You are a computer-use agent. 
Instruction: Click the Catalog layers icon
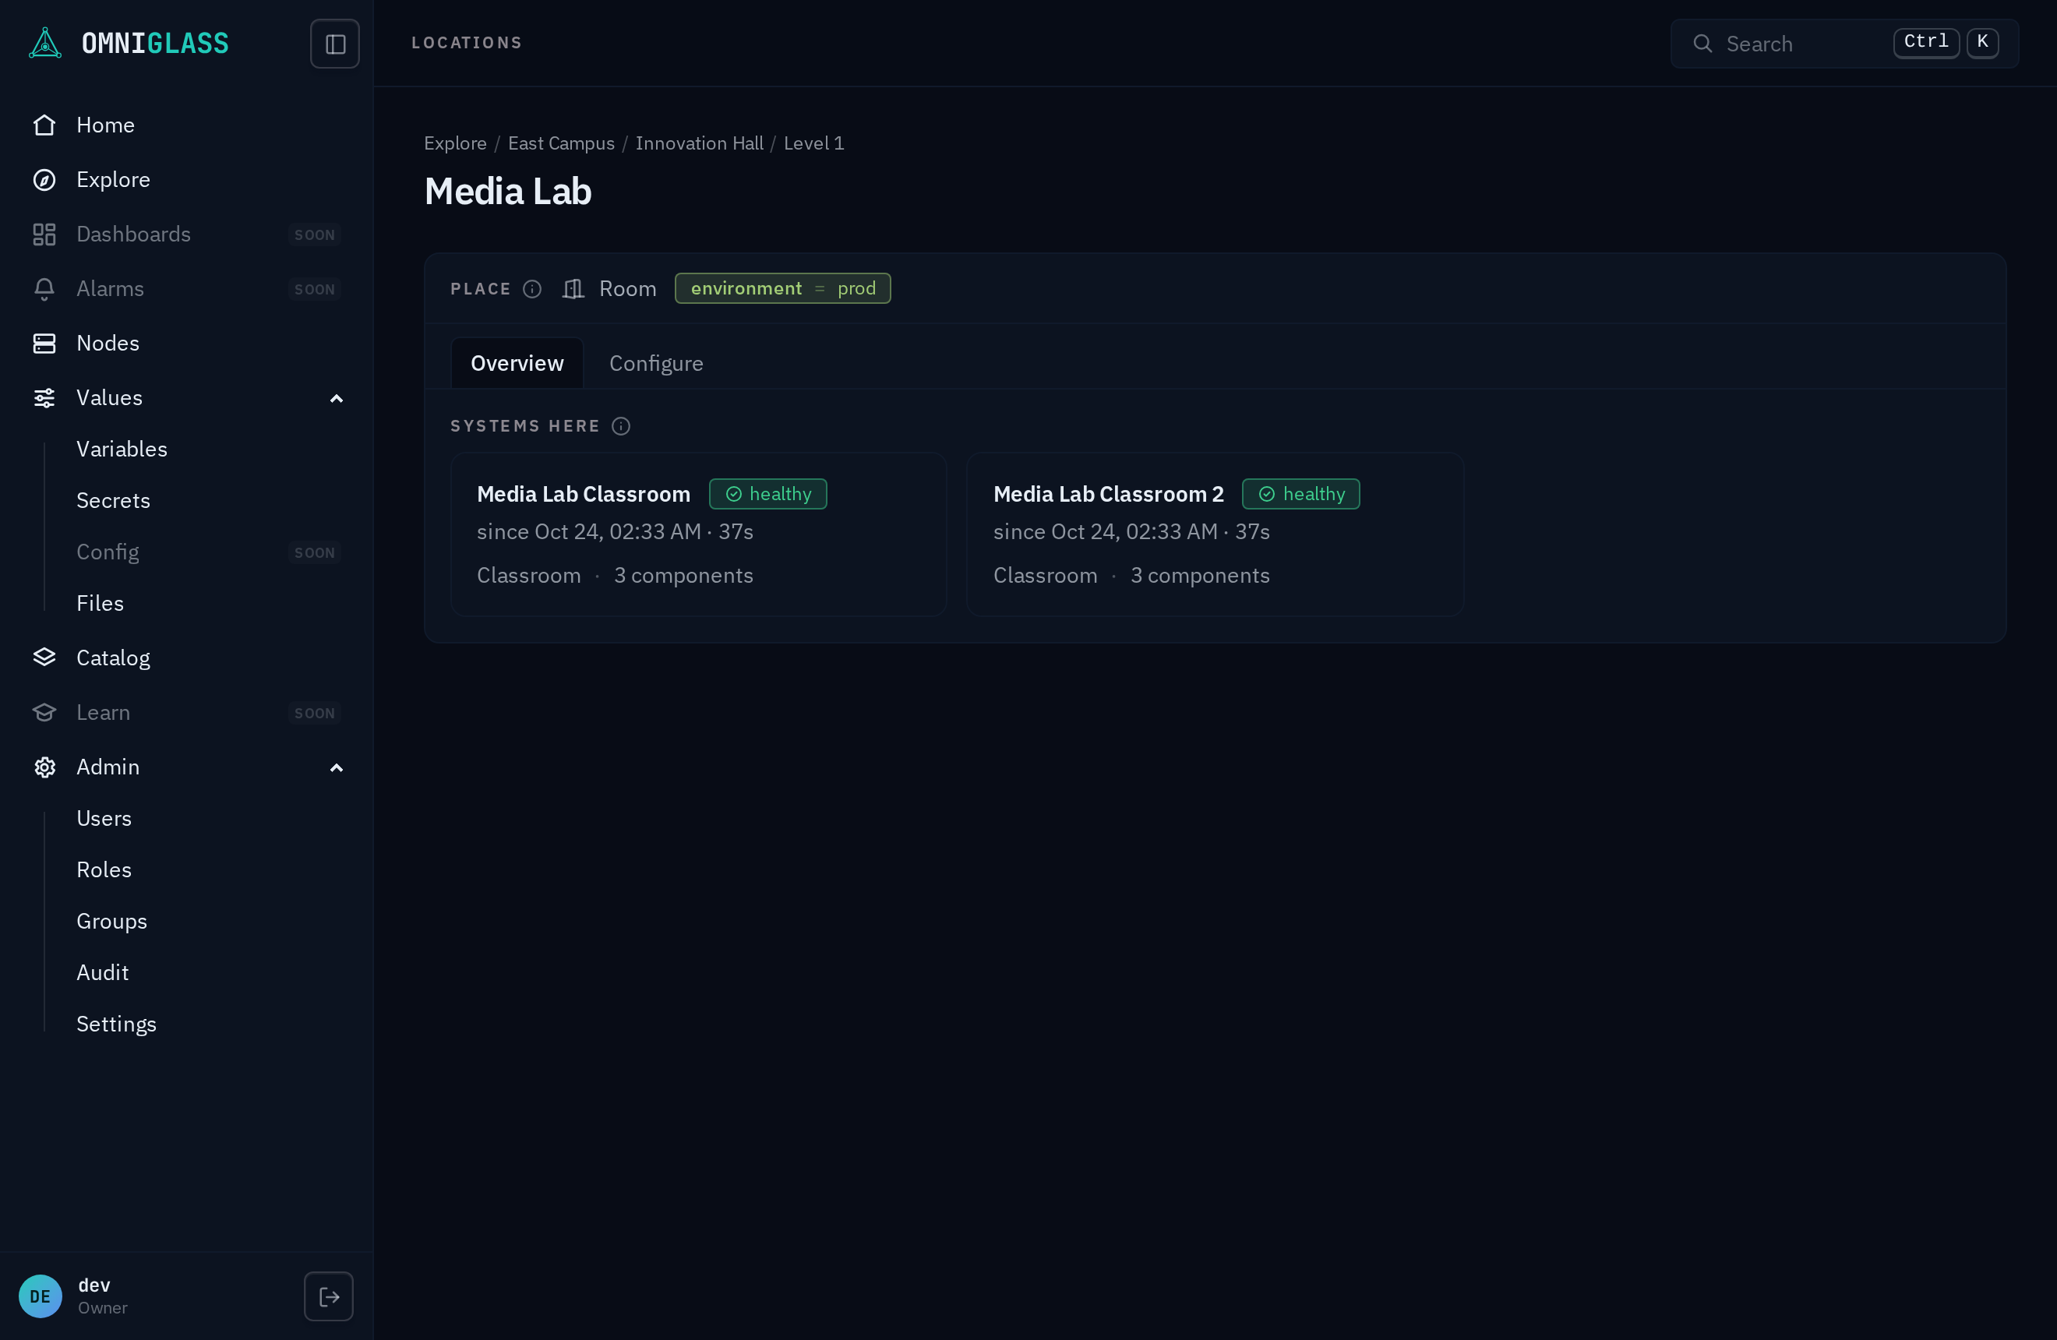(x=44, y=658)
